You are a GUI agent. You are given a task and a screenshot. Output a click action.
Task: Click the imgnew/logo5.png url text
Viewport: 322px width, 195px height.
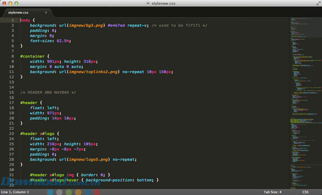click(88, 159)
